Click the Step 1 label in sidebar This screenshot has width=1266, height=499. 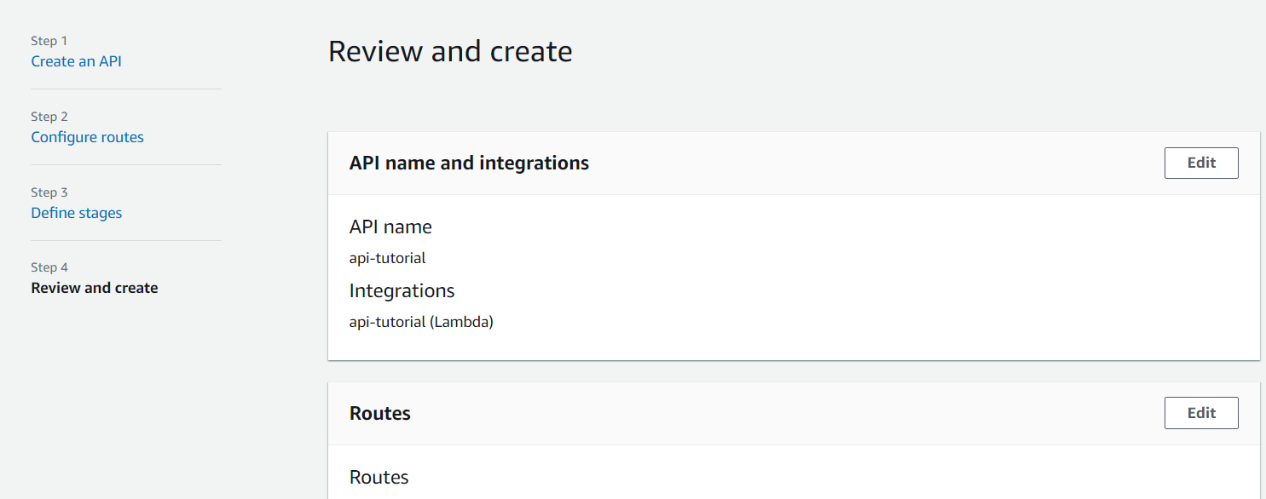tap(49, 41)
